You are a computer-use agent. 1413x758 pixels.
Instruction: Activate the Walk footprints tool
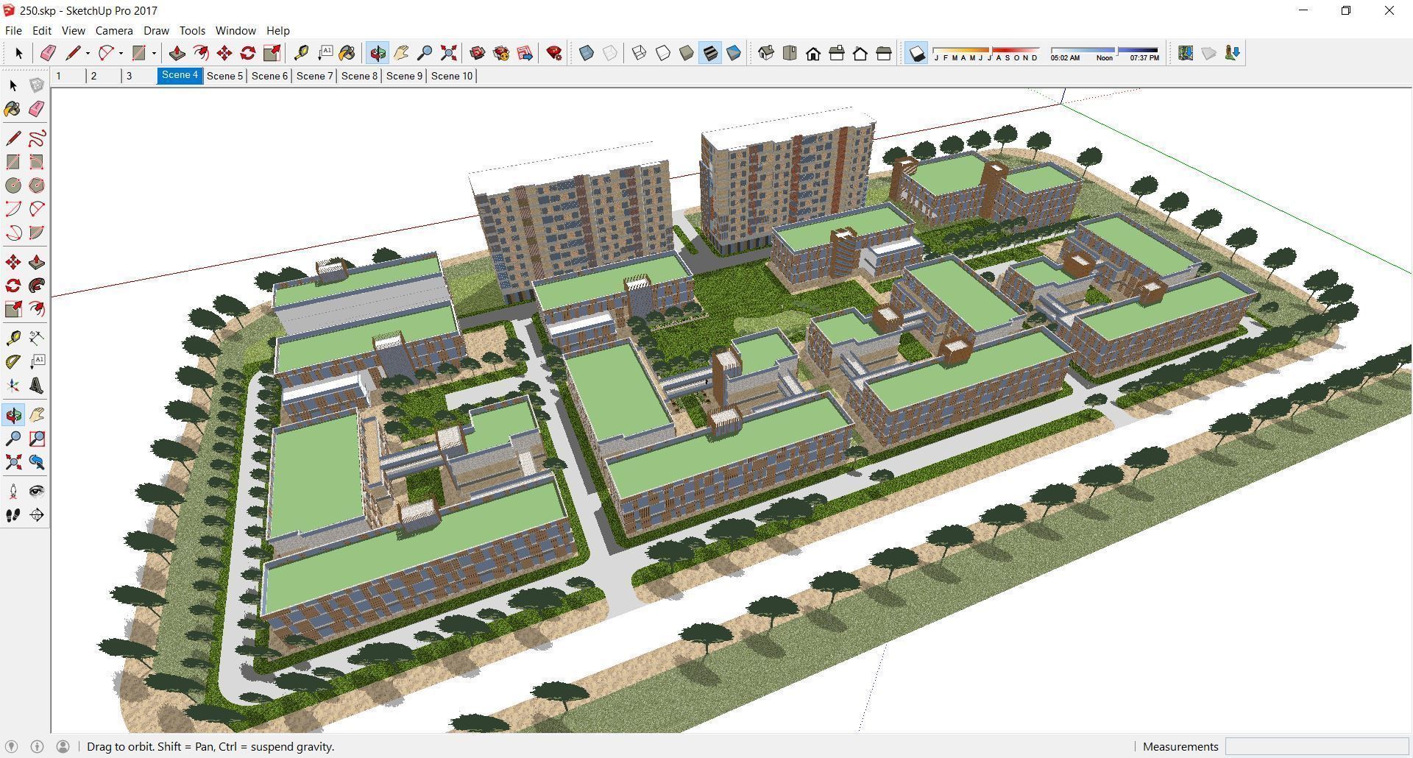coord(13,515)
